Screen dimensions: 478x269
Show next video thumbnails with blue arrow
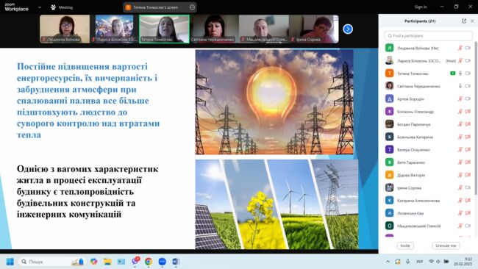coord(348,29)
